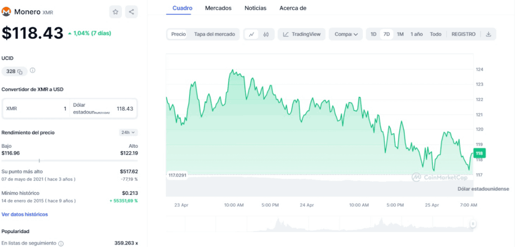Show watchlist info icon beside 'En listas de seguimiento'
This screenshot has width=515, height=247.
pos(61,244)
